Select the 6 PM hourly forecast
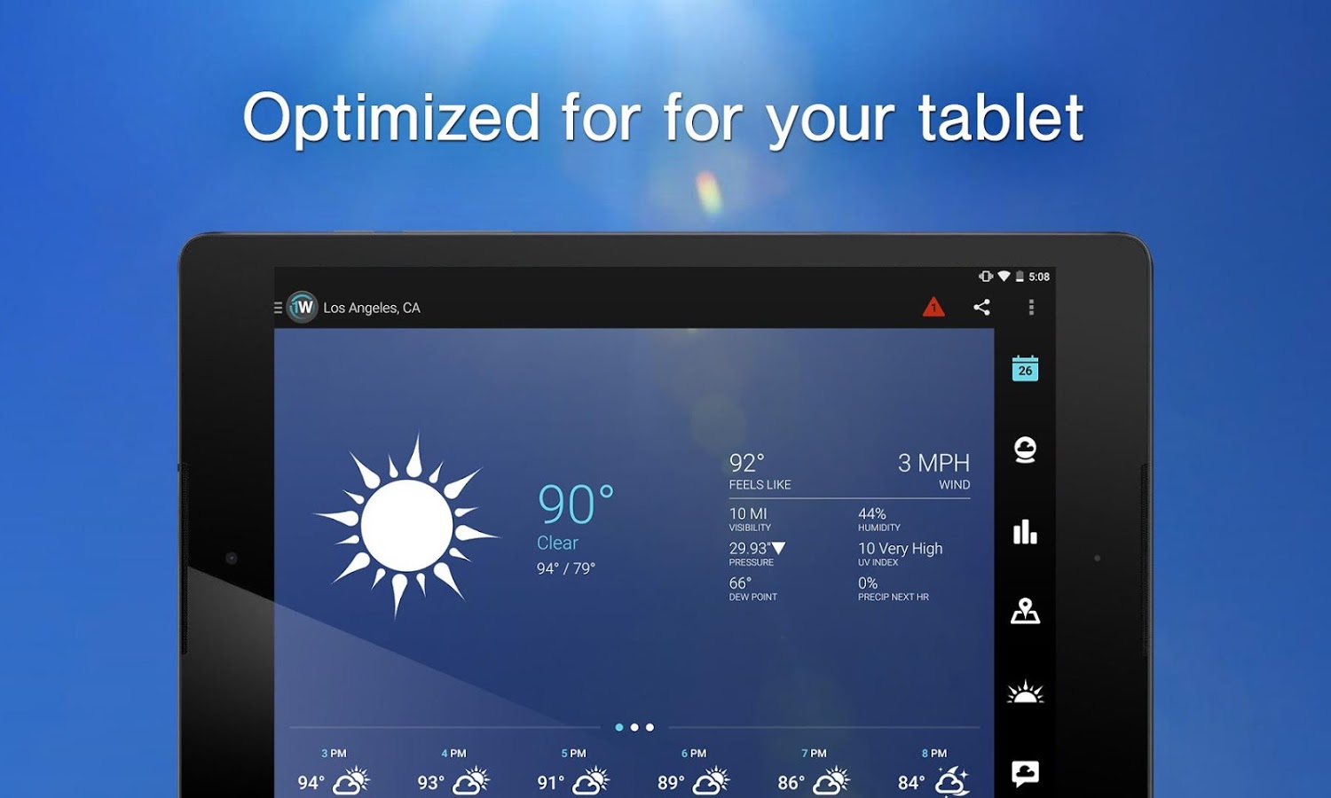The width and height of the screenshot is (1331, 798). pyautogui.click(x=694, y=771)
